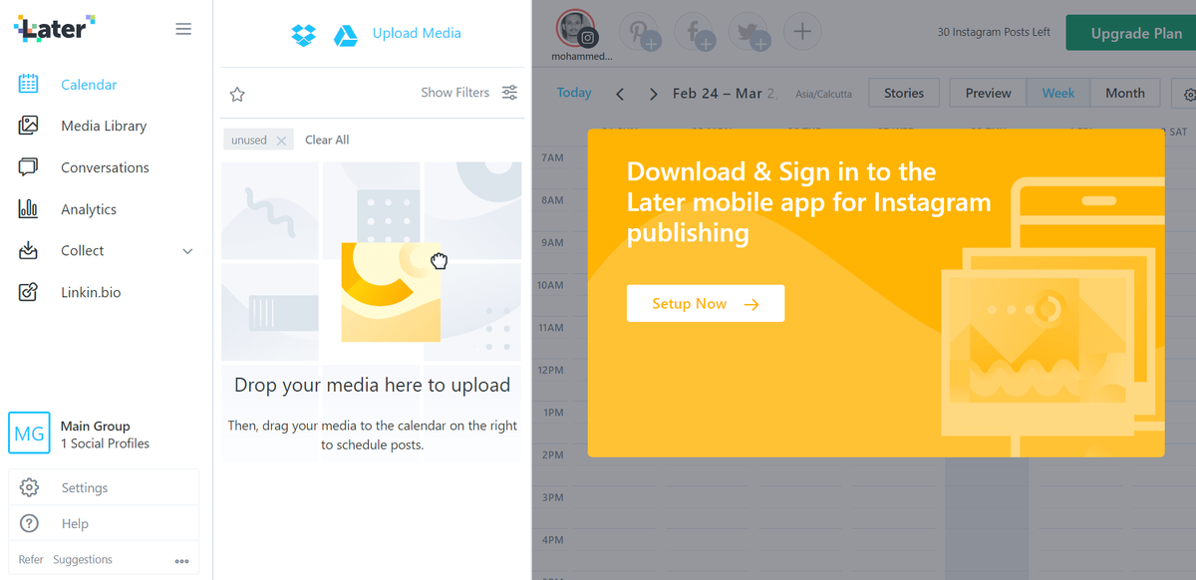Switch to Month view

(x=1125, y=93)
